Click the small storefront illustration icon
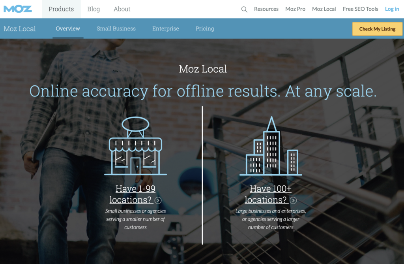The width and height of the screenshot is (404, 264). (x=136, y=146)
